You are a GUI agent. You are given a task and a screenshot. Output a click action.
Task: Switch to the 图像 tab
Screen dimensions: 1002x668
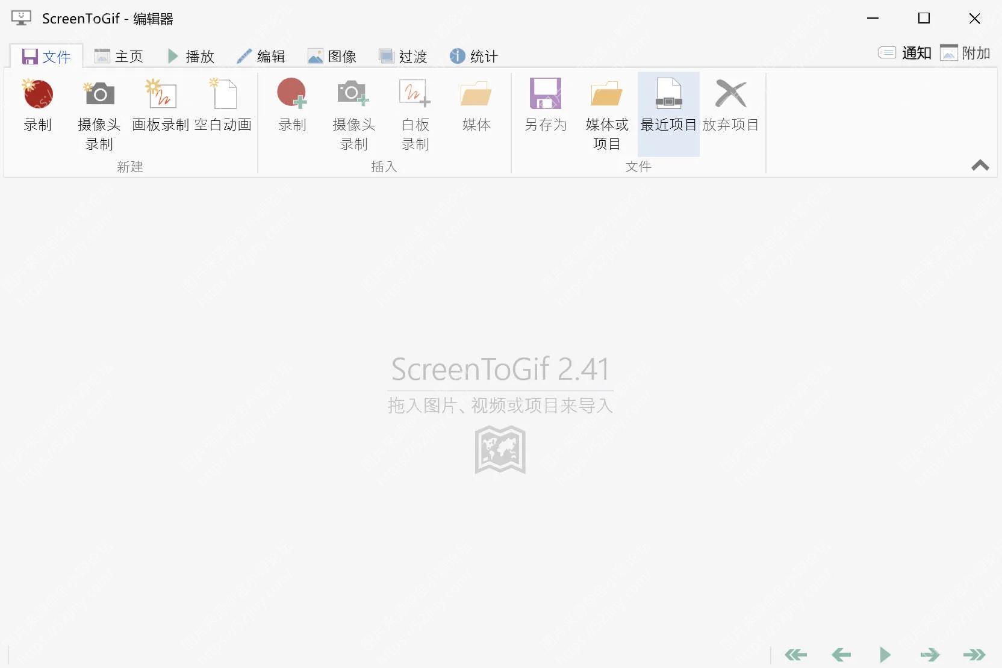tap(332, 55)
